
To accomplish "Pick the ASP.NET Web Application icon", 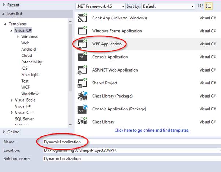I will tap(82, 70).
